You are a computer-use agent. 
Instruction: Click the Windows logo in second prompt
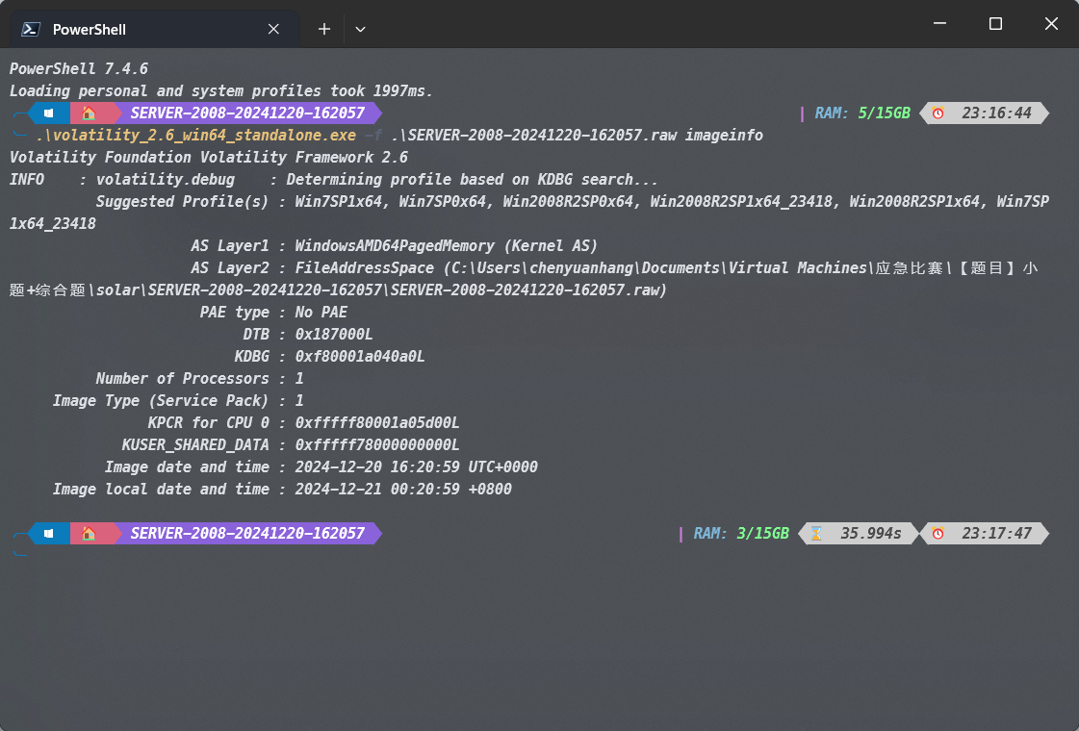click(49, 533)
